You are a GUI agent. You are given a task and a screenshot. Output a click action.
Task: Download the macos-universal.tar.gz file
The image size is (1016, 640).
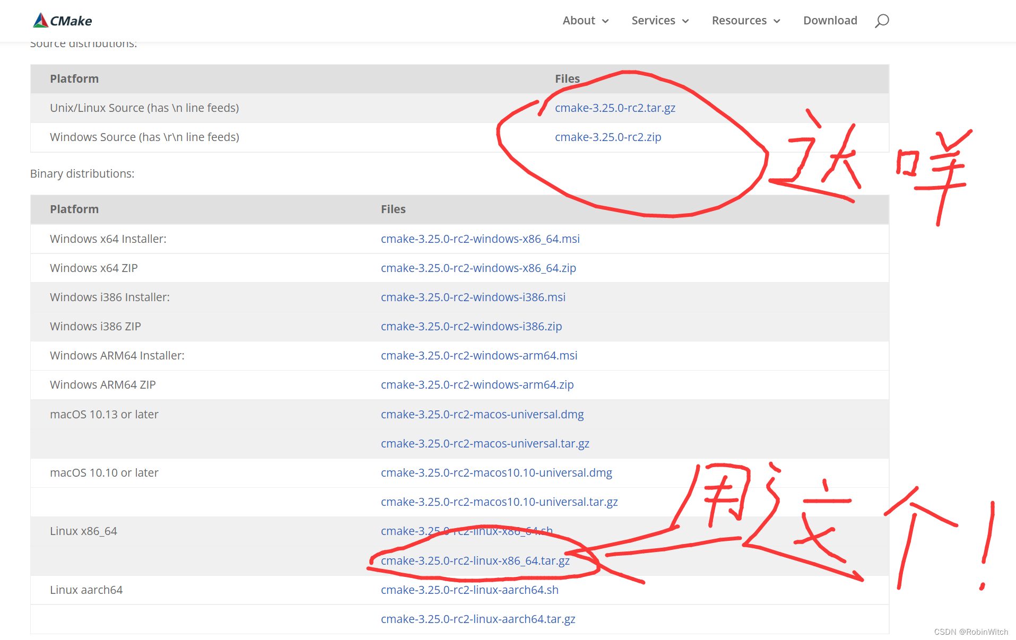[485, 444]
